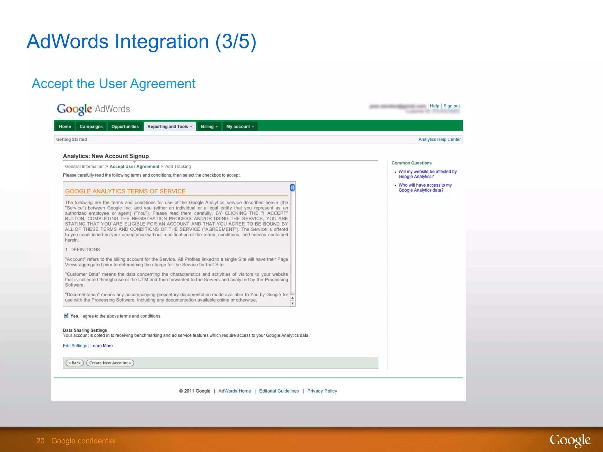Switch to the Opportunities tab
The image size is (603, 452).
(125, 127)
